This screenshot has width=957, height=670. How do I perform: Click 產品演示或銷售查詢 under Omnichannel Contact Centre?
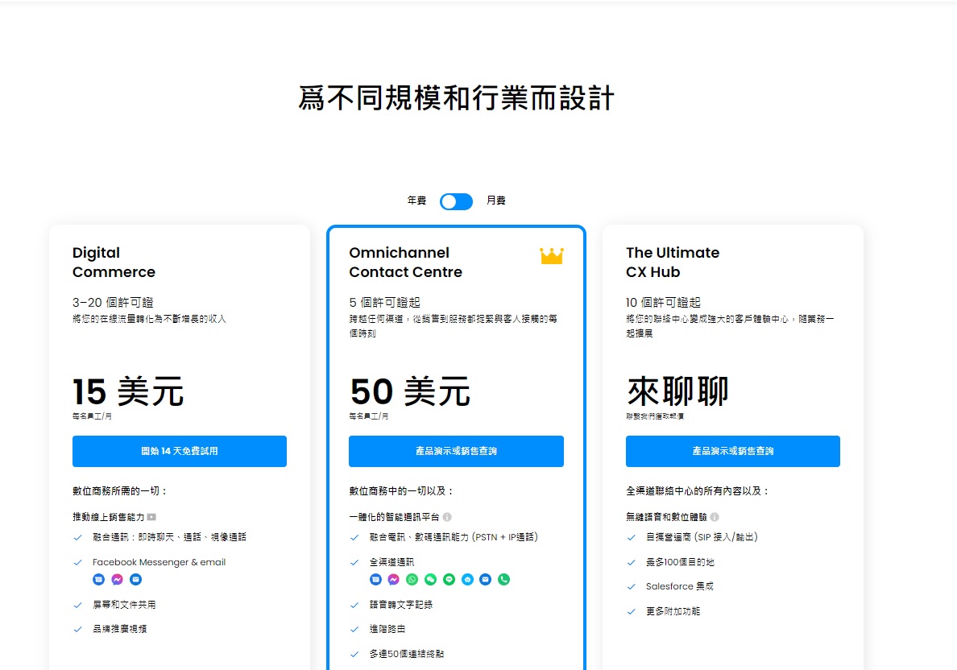point(456,452)
